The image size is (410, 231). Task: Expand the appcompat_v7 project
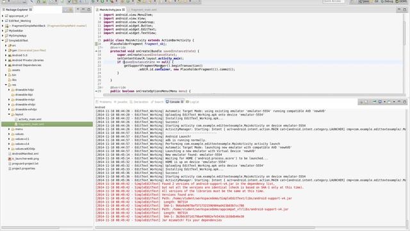(x=3, y=16)
